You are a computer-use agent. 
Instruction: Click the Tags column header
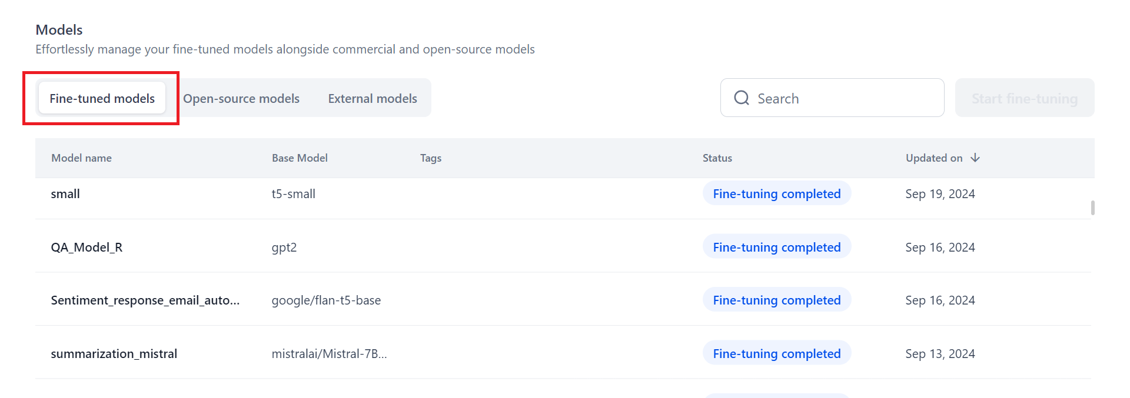pyautogui.click(x=430, y=158)
